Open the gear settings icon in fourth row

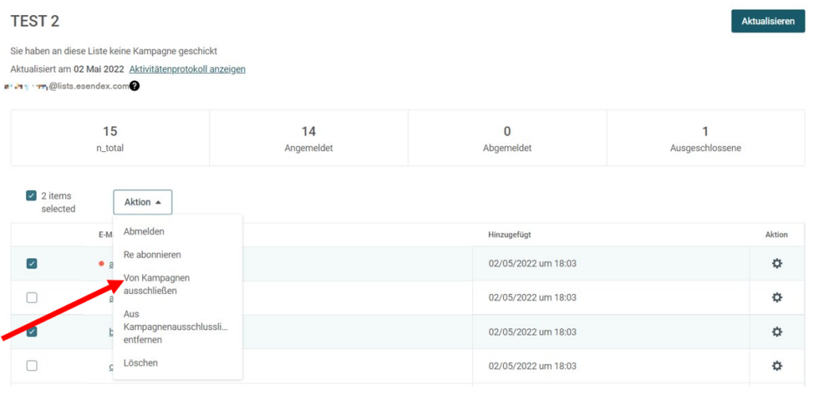[777, 366]
